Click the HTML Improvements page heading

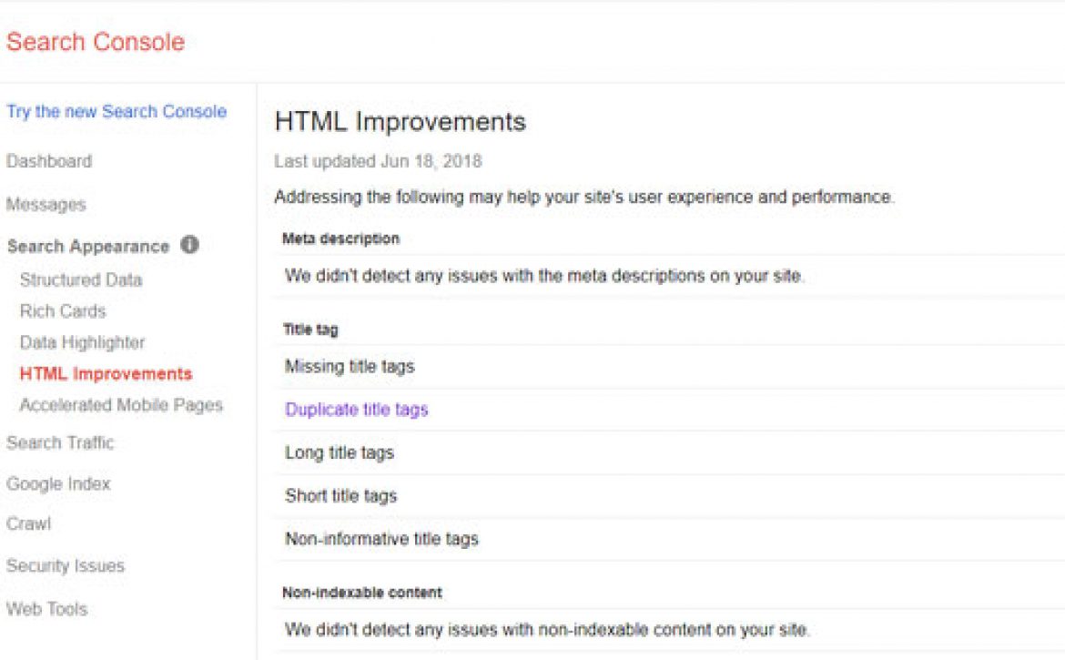click(400, 122)
